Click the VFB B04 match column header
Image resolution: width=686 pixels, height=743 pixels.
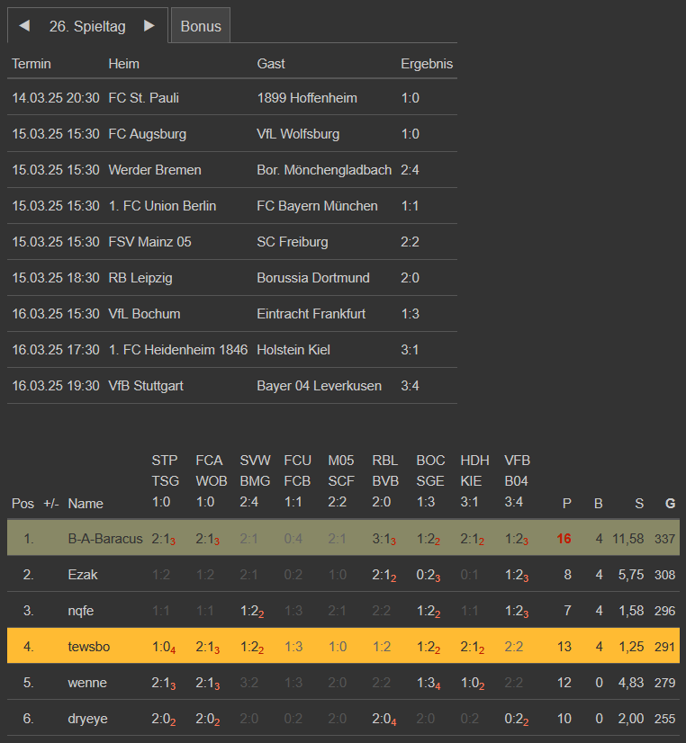(518, 481)
